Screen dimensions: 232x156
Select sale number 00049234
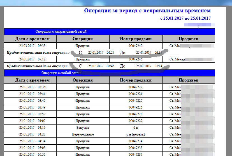click(136, 141)
